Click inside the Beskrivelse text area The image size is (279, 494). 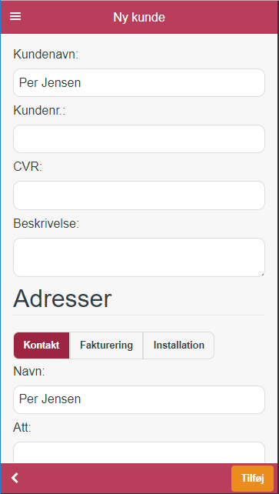(x=139, y=258)
